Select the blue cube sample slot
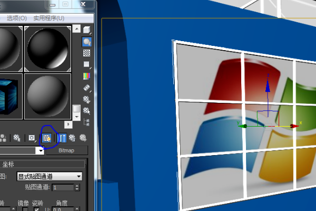 tap(11, 97)
